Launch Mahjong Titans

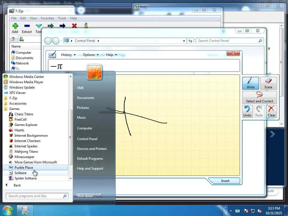point(26,151)
